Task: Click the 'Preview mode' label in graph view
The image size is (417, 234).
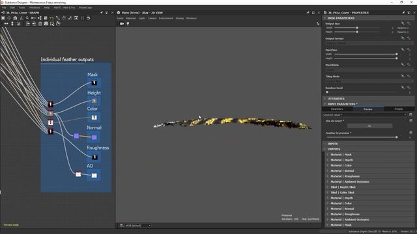Action: tap(11, 225)
